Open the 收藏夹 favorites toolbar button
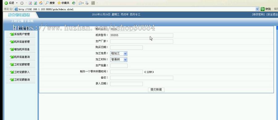 63,3
